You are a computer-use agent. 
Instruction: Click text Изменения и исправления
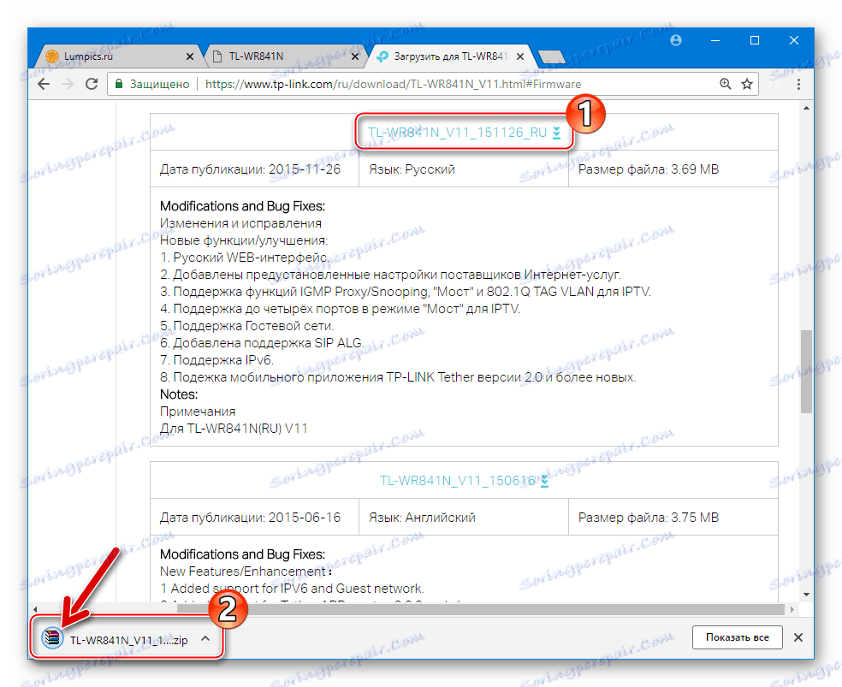point(240,223)
